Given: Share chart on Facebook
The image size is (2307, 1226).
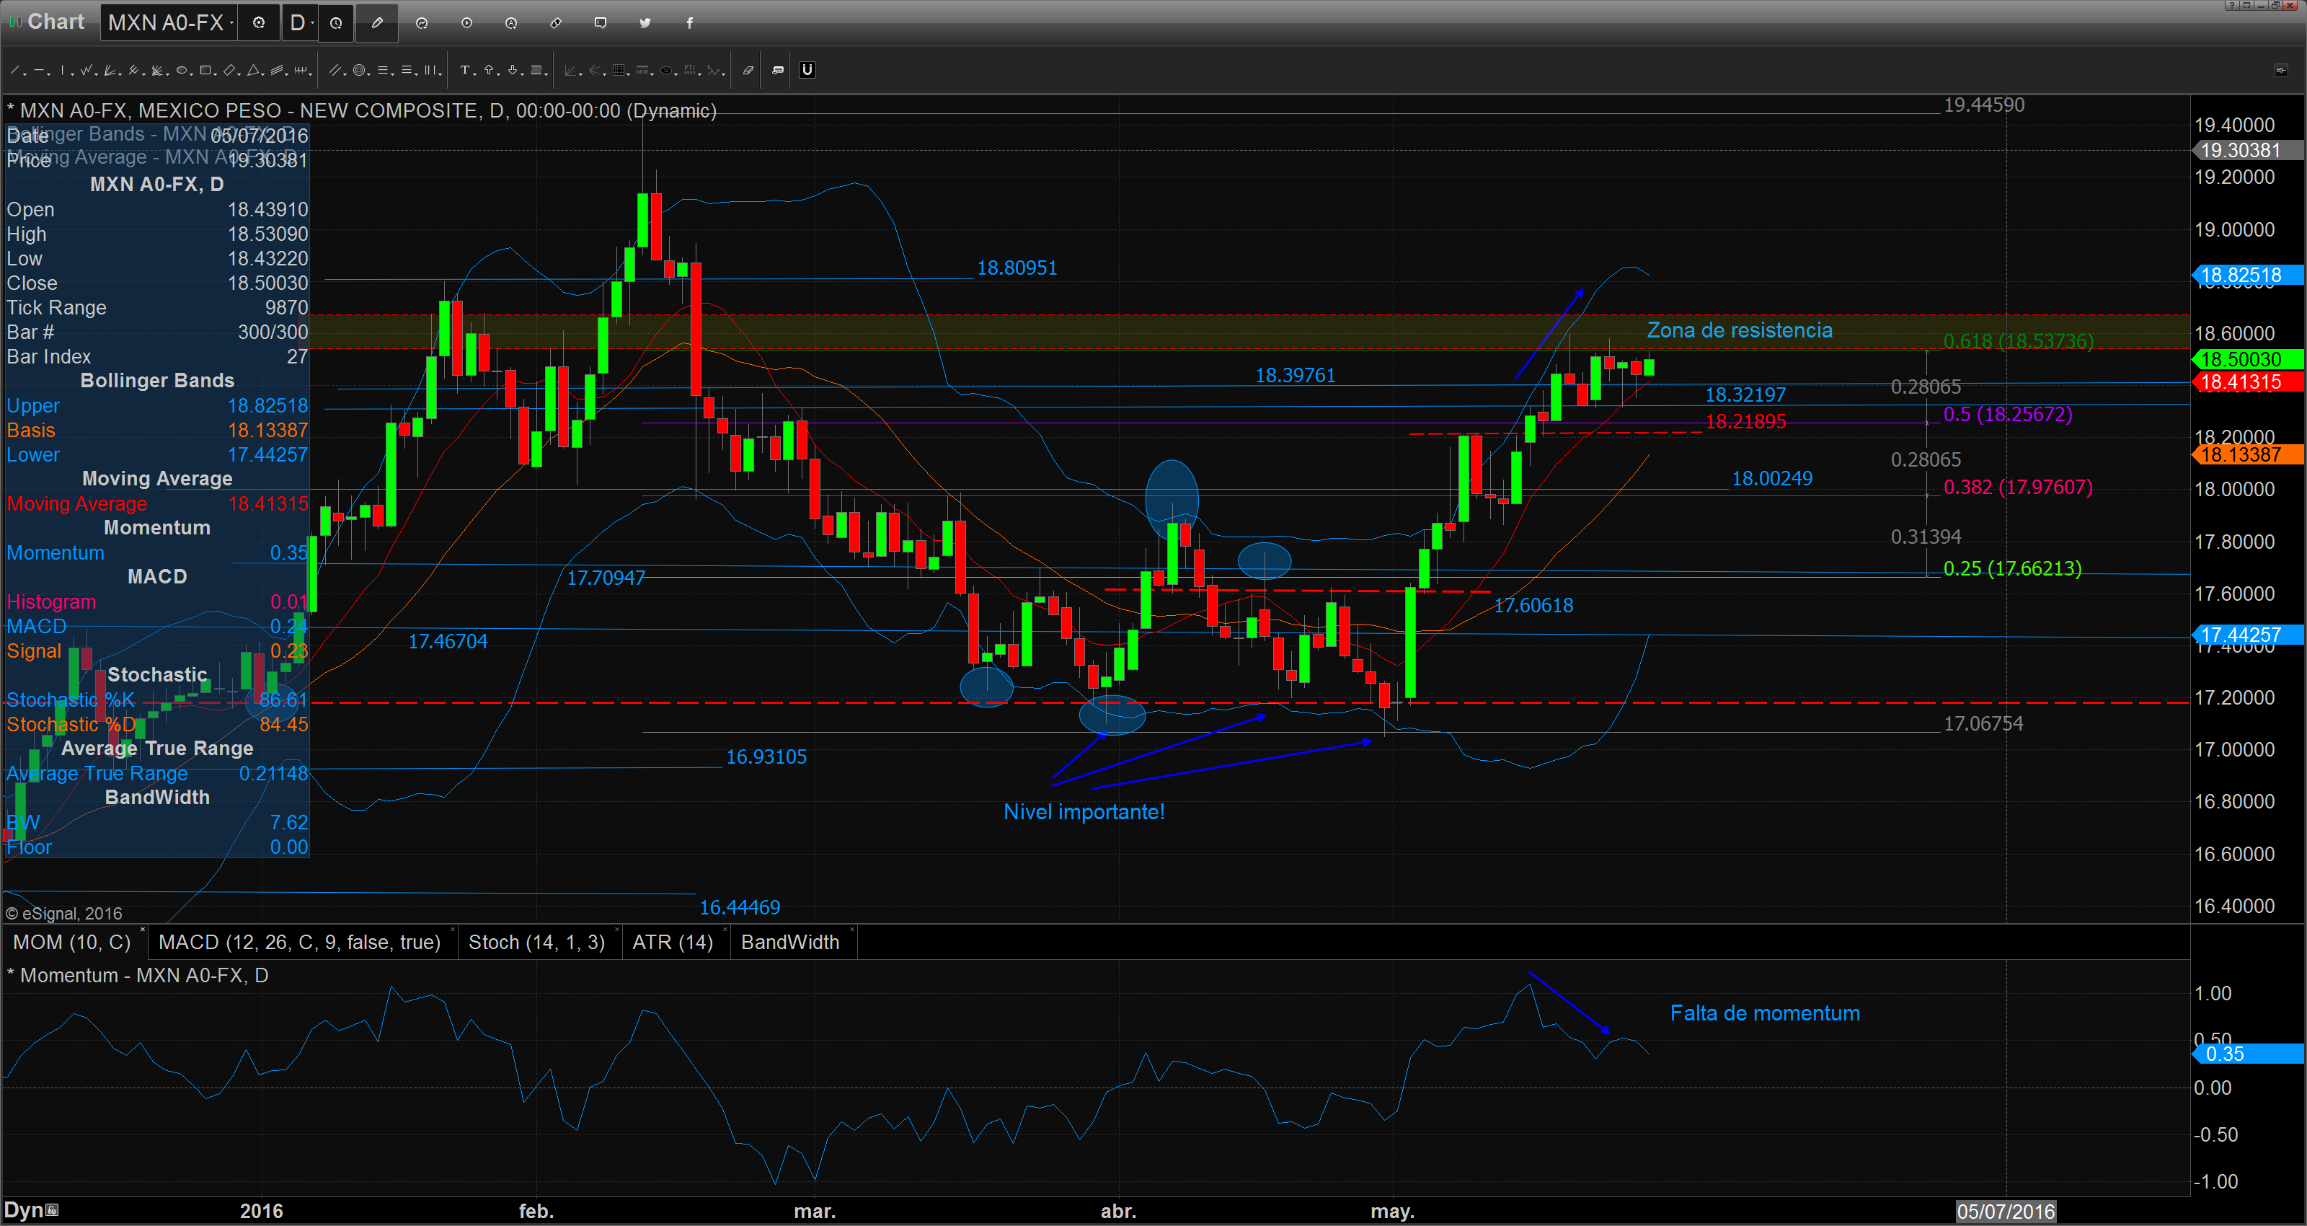Looking at the screenshot, I should pyautogui.click(x=690, y=22).
